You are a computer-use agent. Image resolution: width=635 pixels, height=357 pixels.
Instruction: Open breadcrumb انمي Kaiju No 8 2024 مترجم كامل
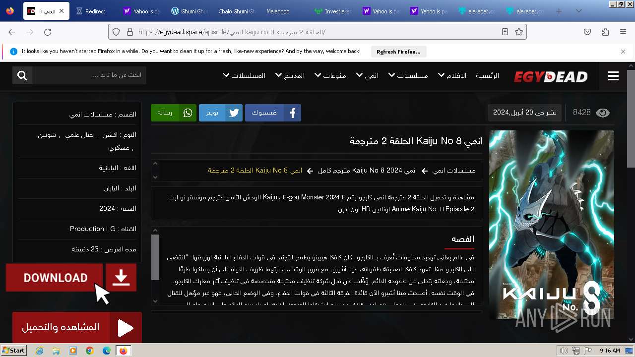[367, 171]
